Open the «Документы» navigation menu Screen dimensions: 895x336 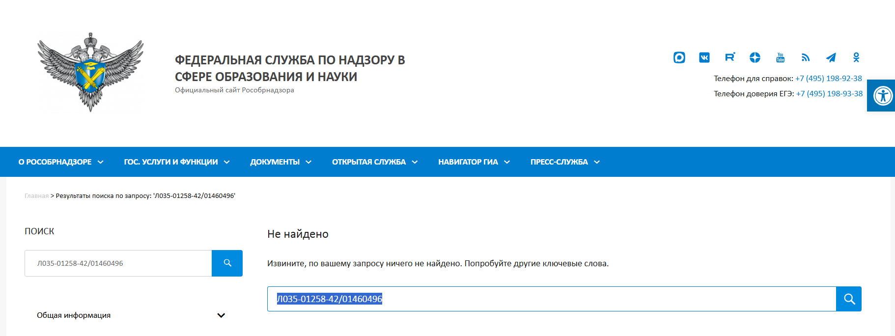tap(280, 162)
